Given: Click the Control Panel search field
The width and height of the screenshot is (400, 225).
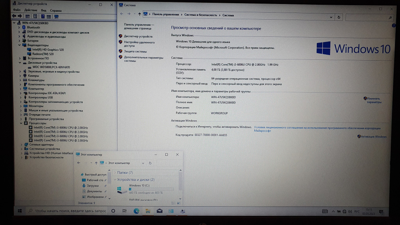Looking at the screenshot, I should point(369,17).
